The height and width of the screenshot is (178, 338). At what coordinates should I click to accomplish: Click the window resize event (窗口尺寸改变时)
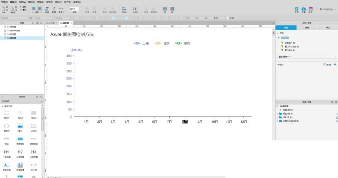292,47
